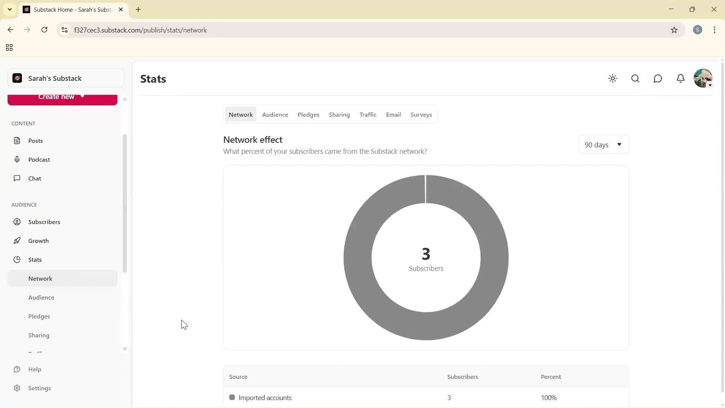Select the Growth rocket icon in the sidebar
This screenshot has width=725, height=408.
pos(17,241)
